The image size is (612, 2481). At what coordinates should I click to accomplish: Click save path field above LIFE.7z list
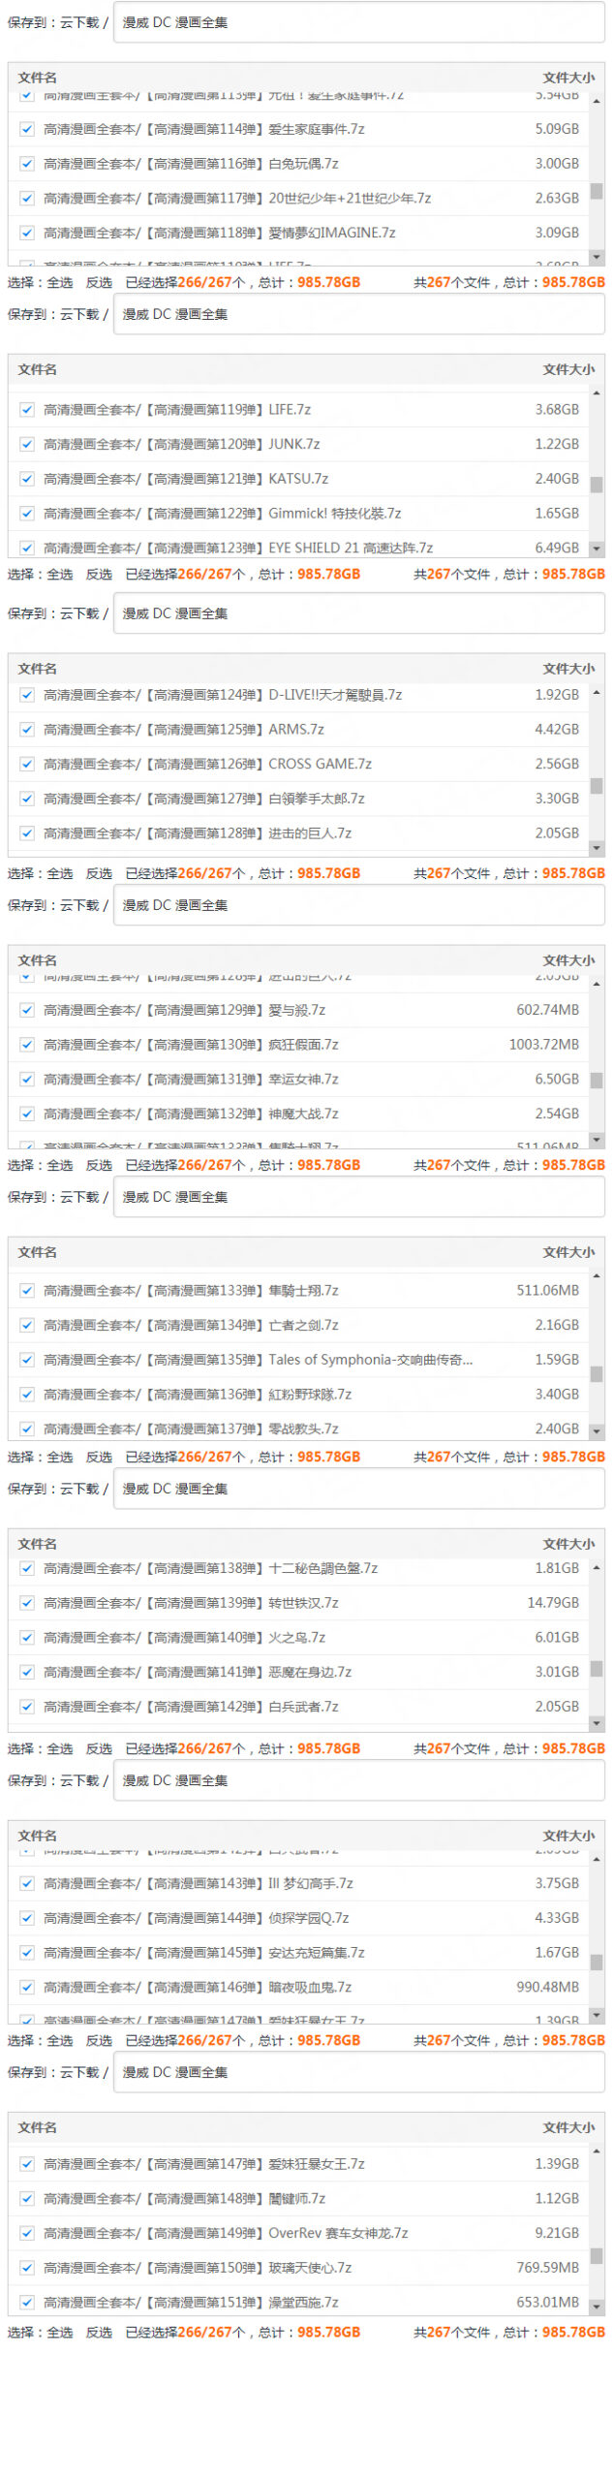358,314
